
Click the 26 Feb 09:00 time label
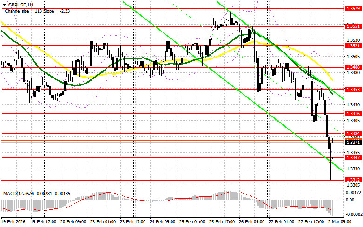point(251,222)
